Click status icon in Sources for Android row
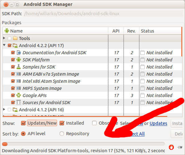The image size is (185, 155). (x=142, y=103)
